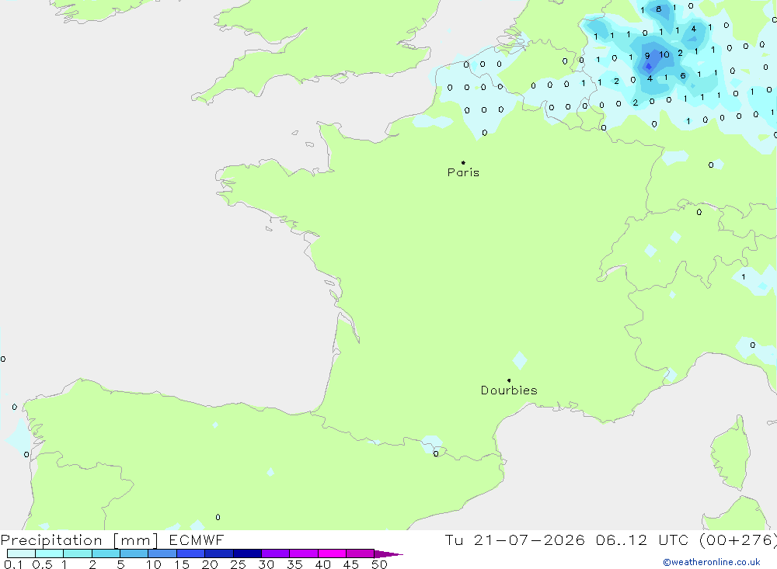Click the '10' precipitation value on map
The width and height of the screenshot is (777, 569).
(664, 55)
